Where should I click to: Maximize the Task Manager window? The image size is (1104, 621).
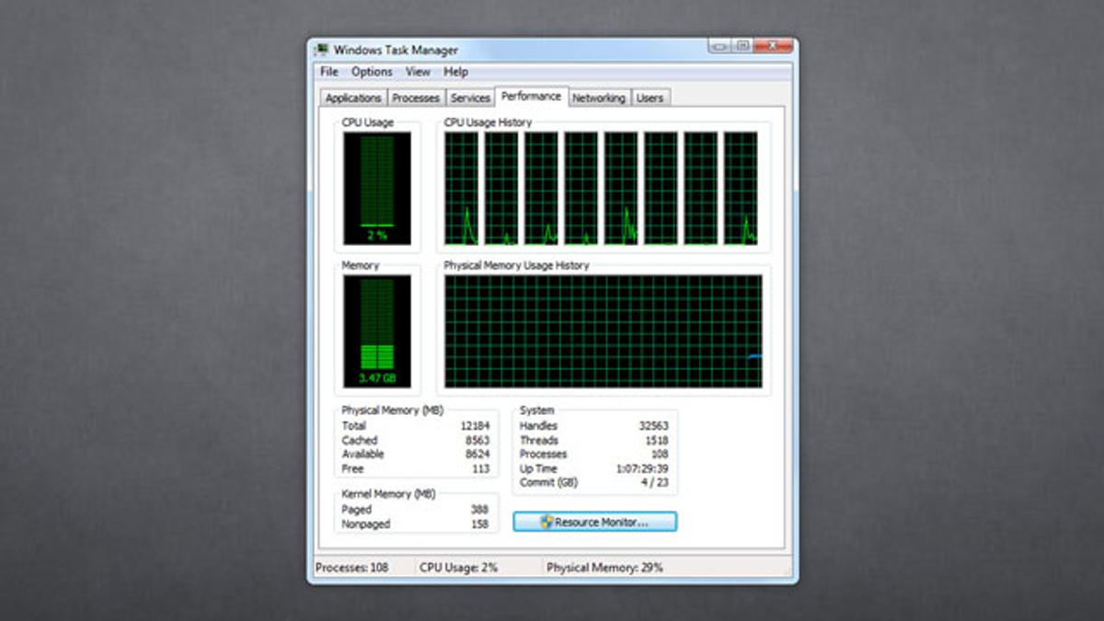click(x=742, y=45)
